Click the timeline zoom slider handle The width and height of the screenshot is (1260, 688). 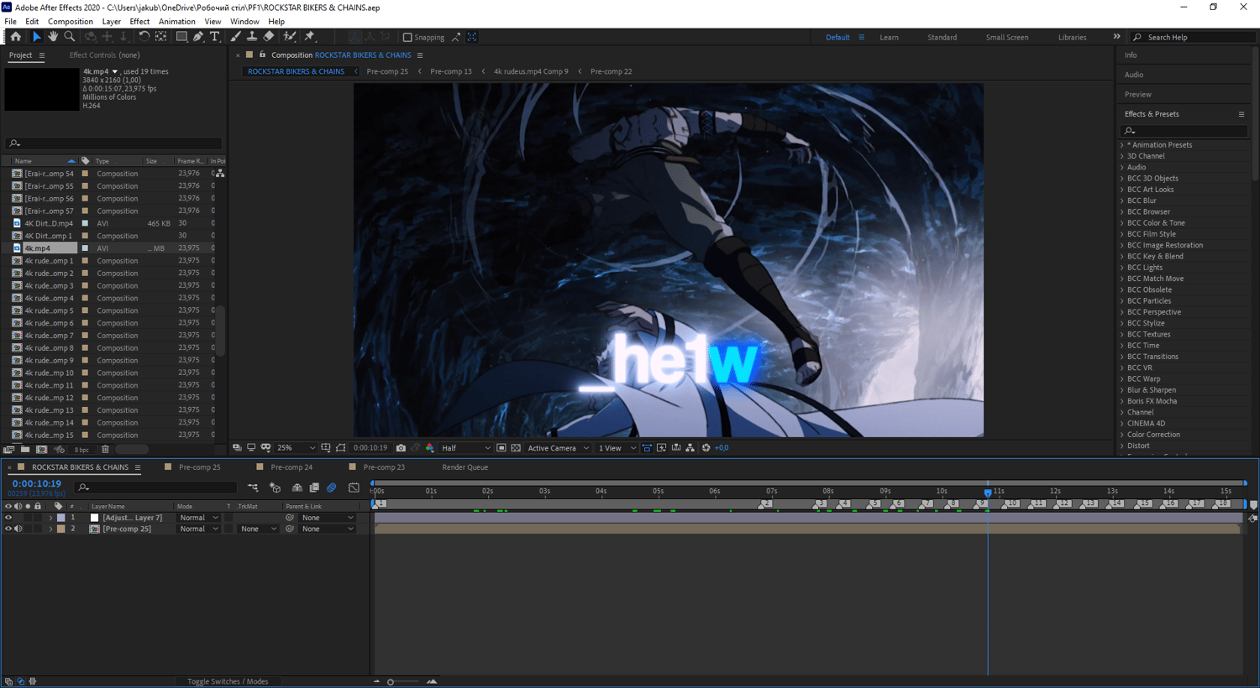click(391, 682)
